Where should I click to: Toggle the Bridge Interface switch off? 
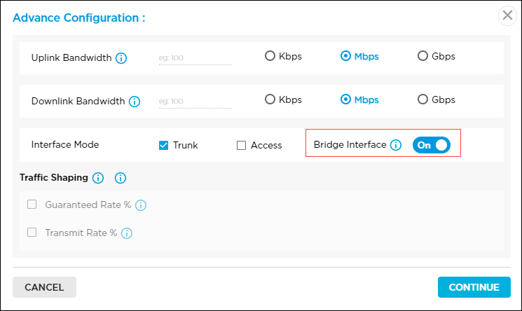point(432,145)
